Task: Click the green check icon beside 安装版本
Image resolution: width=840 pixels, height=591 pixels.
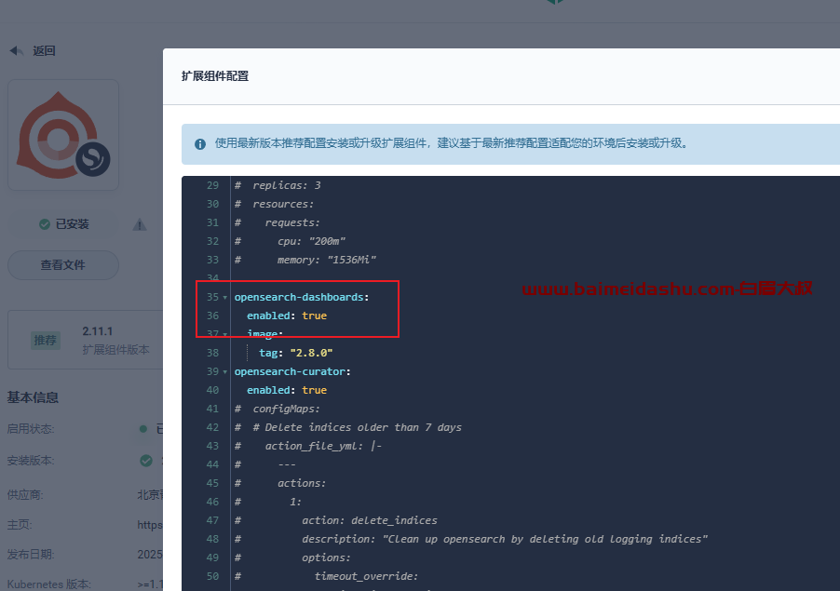Action: pyautogui.click(x=145, y=461)
